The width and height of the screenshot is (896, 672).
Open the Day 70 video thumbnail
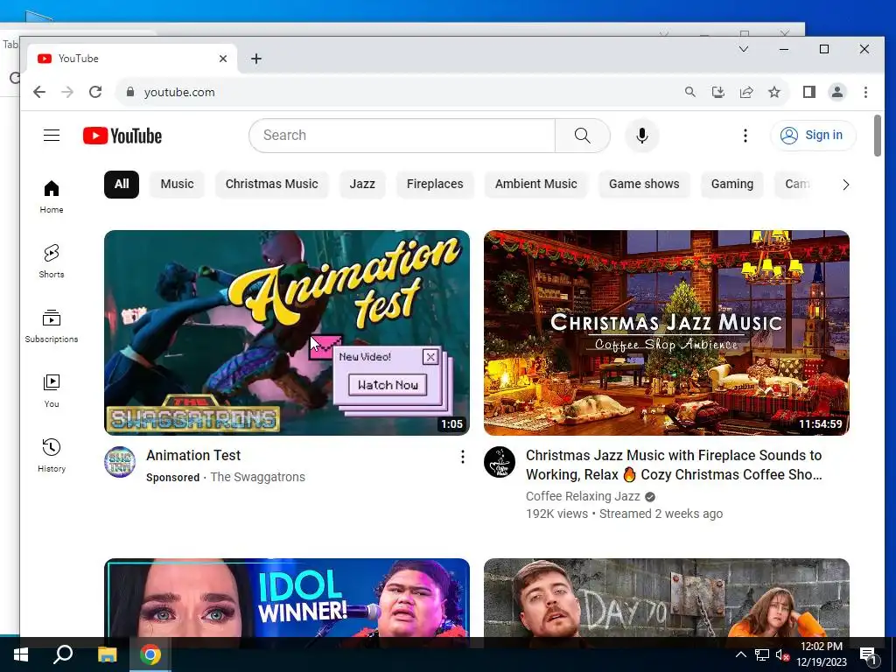click(x=666, y=597)
